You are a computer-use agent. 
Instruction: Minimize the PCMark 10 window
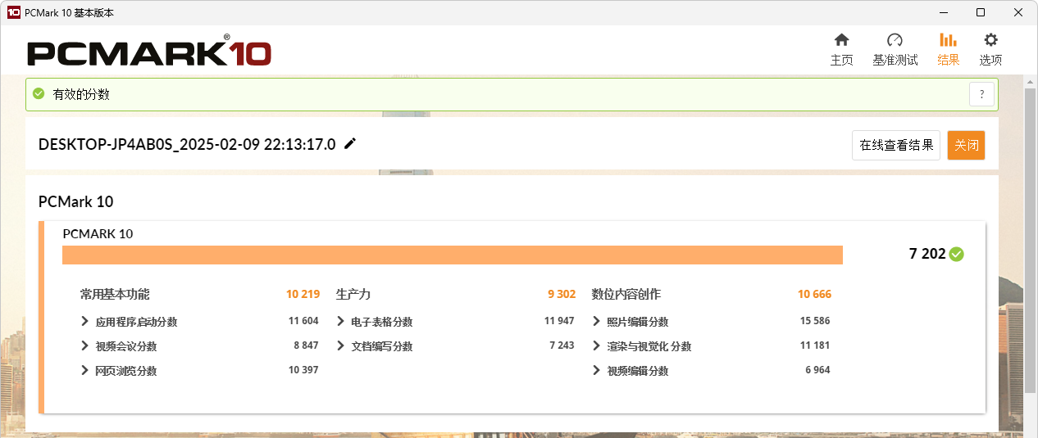point(942,12)
